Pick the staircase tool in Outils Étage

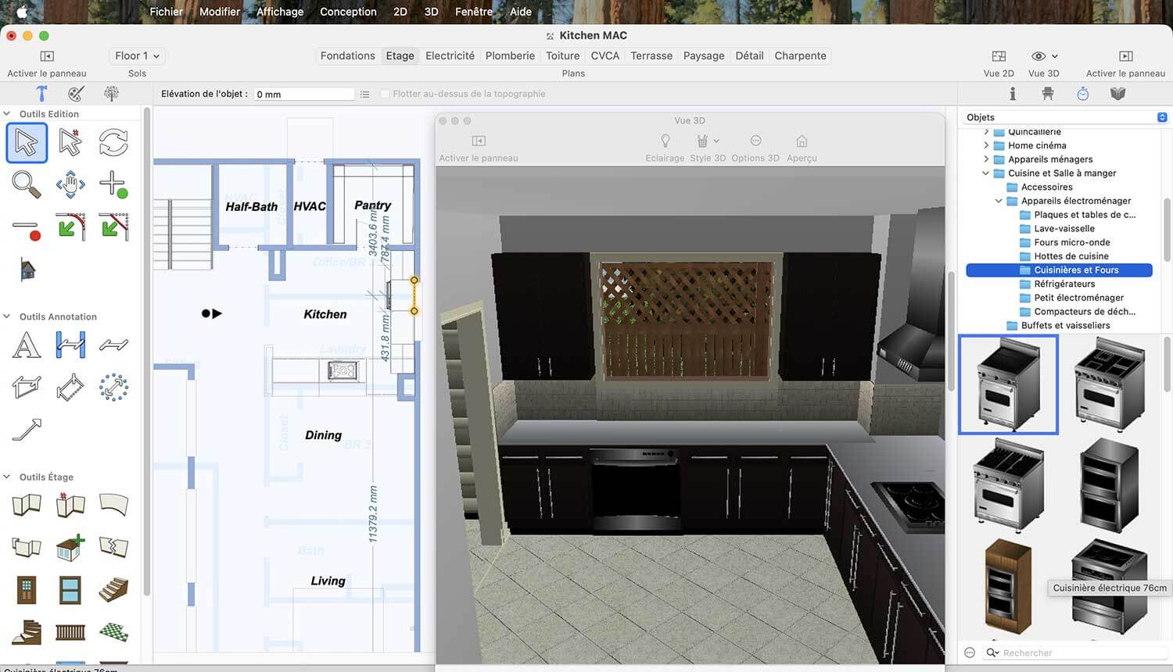point(113,589)
